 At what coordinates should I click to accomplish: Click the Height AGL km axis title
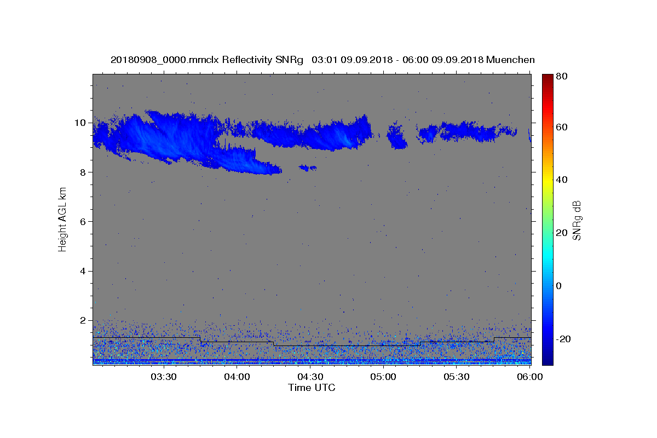pos(62,220)
